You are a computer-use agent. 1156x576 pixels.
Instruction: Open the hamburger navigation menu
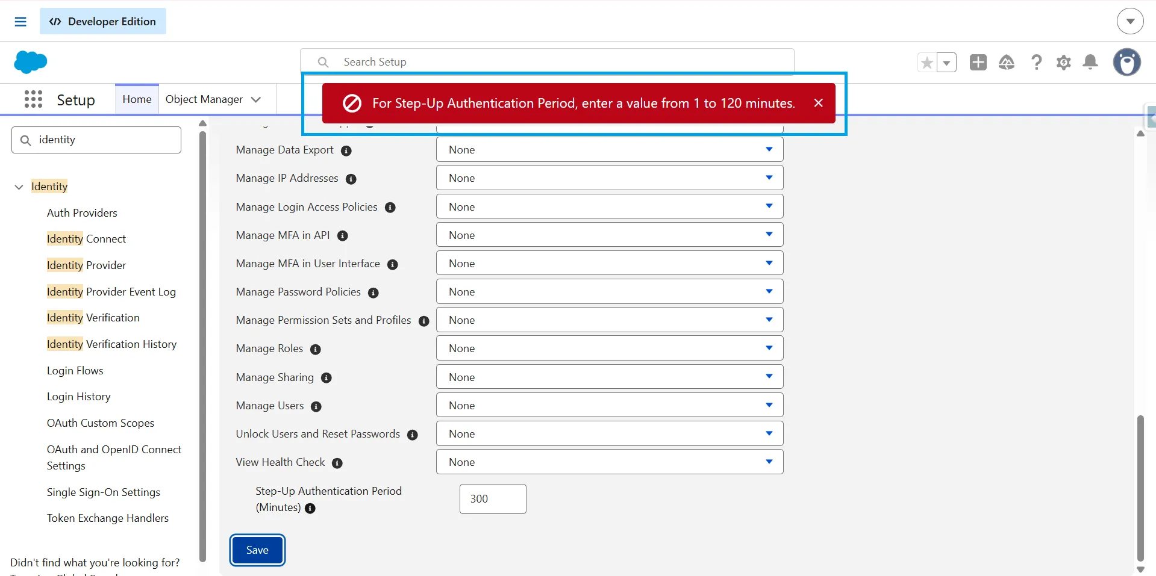(x=20, y=22)
